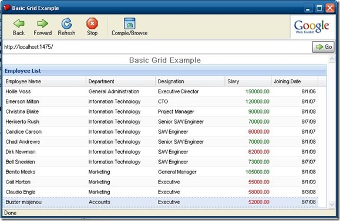Click the Accounts department cell

point(99,202)
